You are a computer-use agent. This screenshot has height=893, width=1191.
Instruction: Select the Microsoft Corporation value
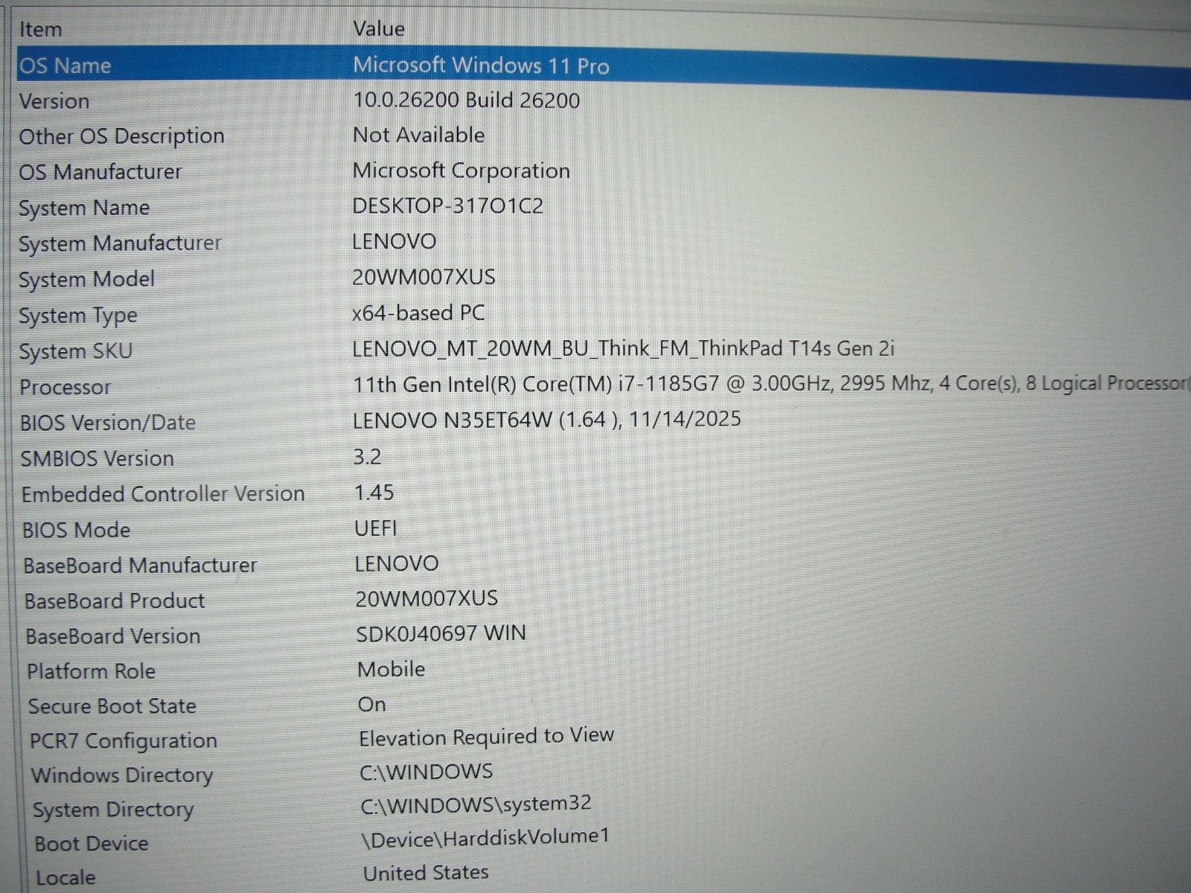(x=461, y=170)
